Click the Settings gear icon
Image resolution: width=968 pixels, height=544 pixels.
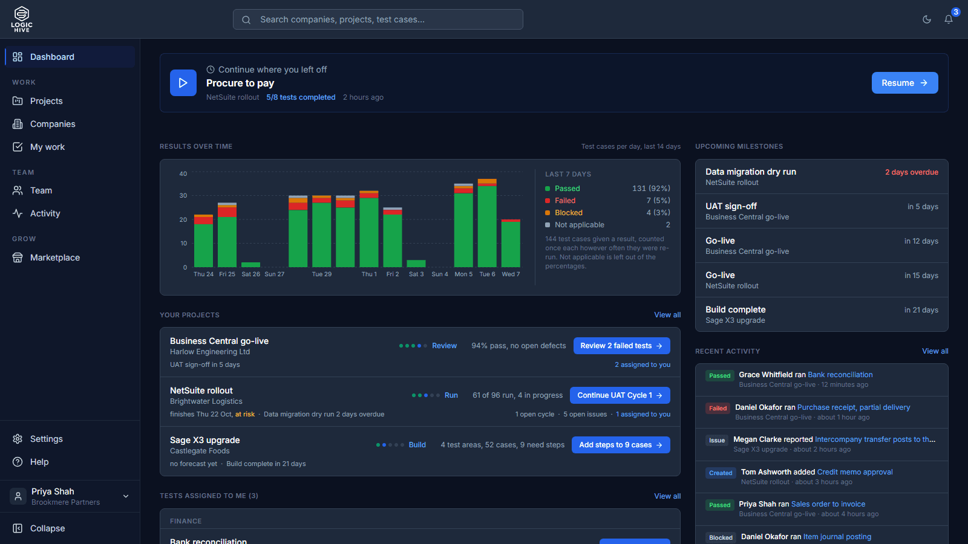pos(18,439)
